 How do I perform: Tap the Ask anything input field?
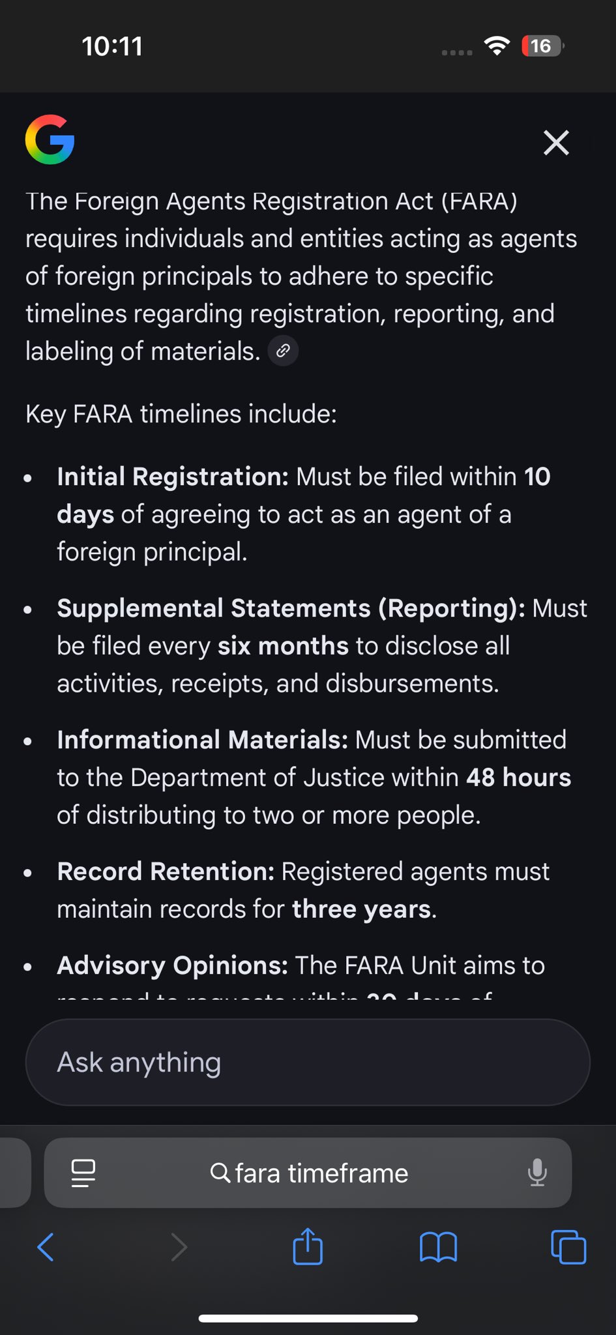(x=308, y=1062)
